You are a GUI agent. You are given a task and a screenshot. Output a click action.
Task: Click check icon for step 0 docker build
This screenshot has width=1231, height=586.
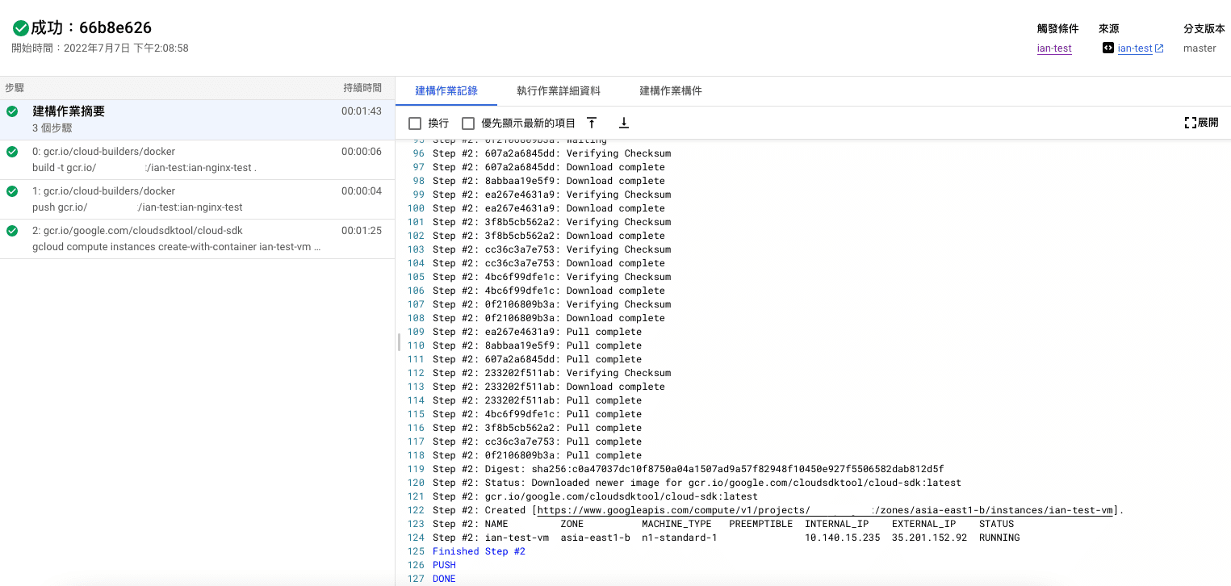(10, 152)
